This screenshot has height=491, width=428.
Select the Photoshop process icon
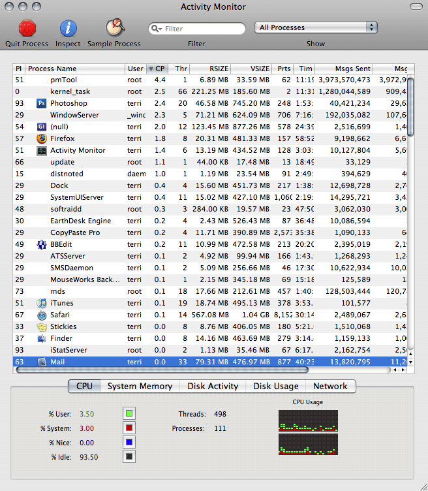42,103
